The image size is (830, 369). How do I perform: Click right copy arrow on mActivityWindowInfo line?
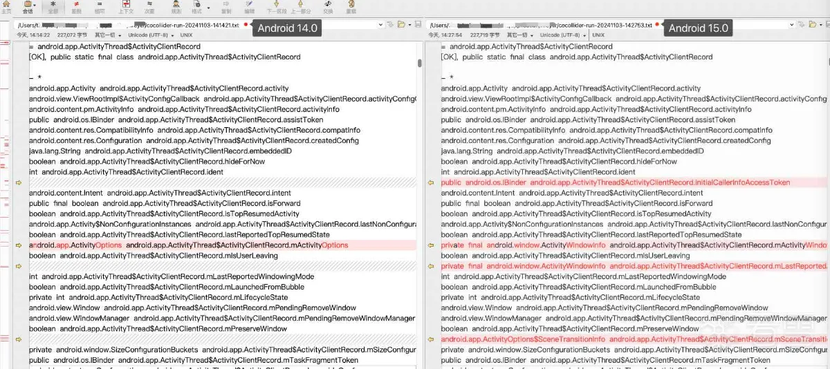[431, 245]
